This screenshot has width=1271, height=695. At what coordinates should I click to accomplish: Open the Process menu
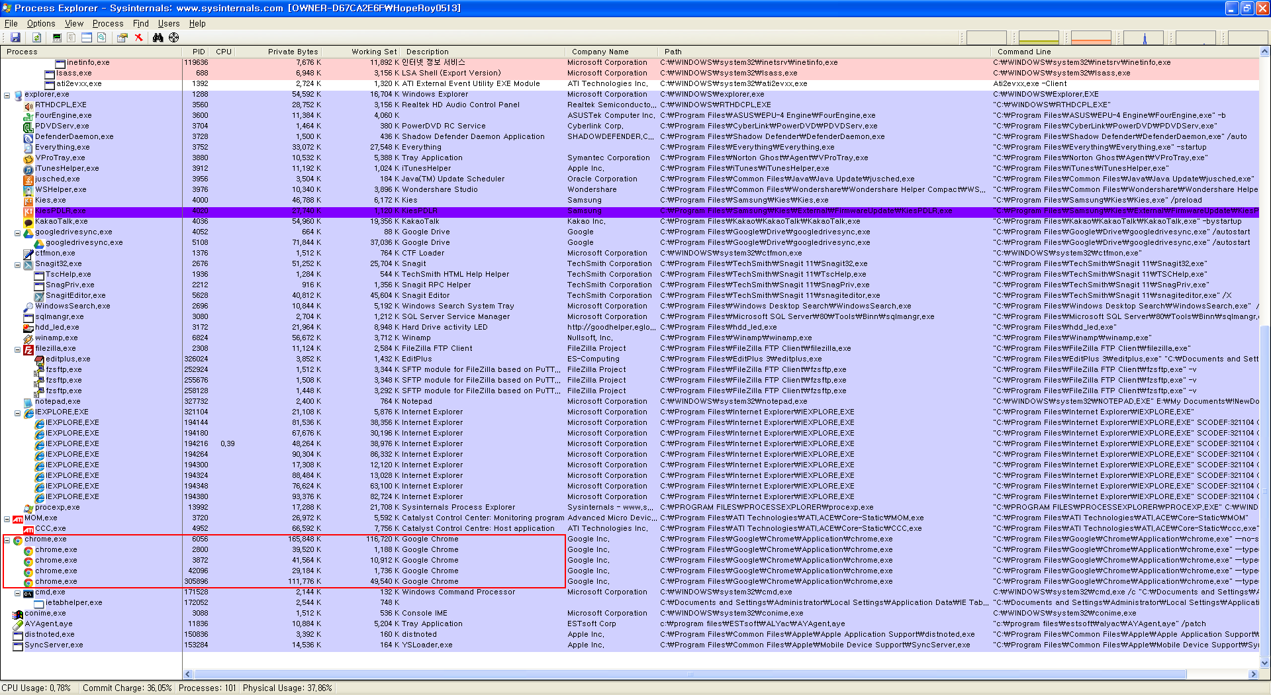[108, 23]
